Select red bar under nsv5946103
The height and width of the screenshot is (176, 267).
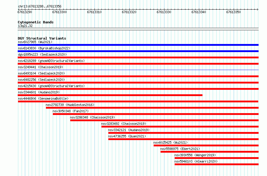(x=217, y=164)
